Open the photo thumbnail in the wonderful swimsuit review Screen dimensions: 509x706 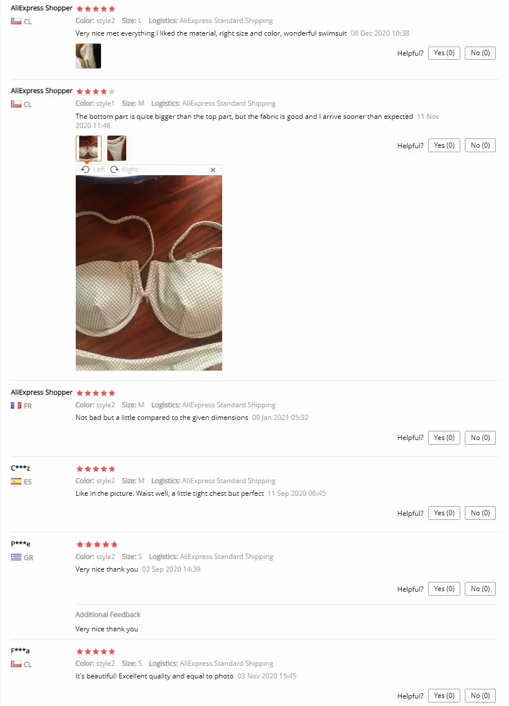(x=88, y=56)
